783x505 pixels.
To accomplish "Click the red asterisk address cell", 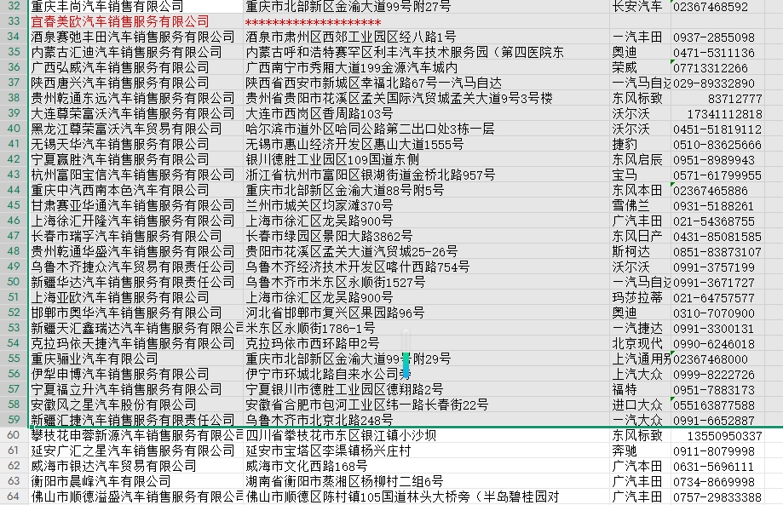I will click(x=427, y=21).
